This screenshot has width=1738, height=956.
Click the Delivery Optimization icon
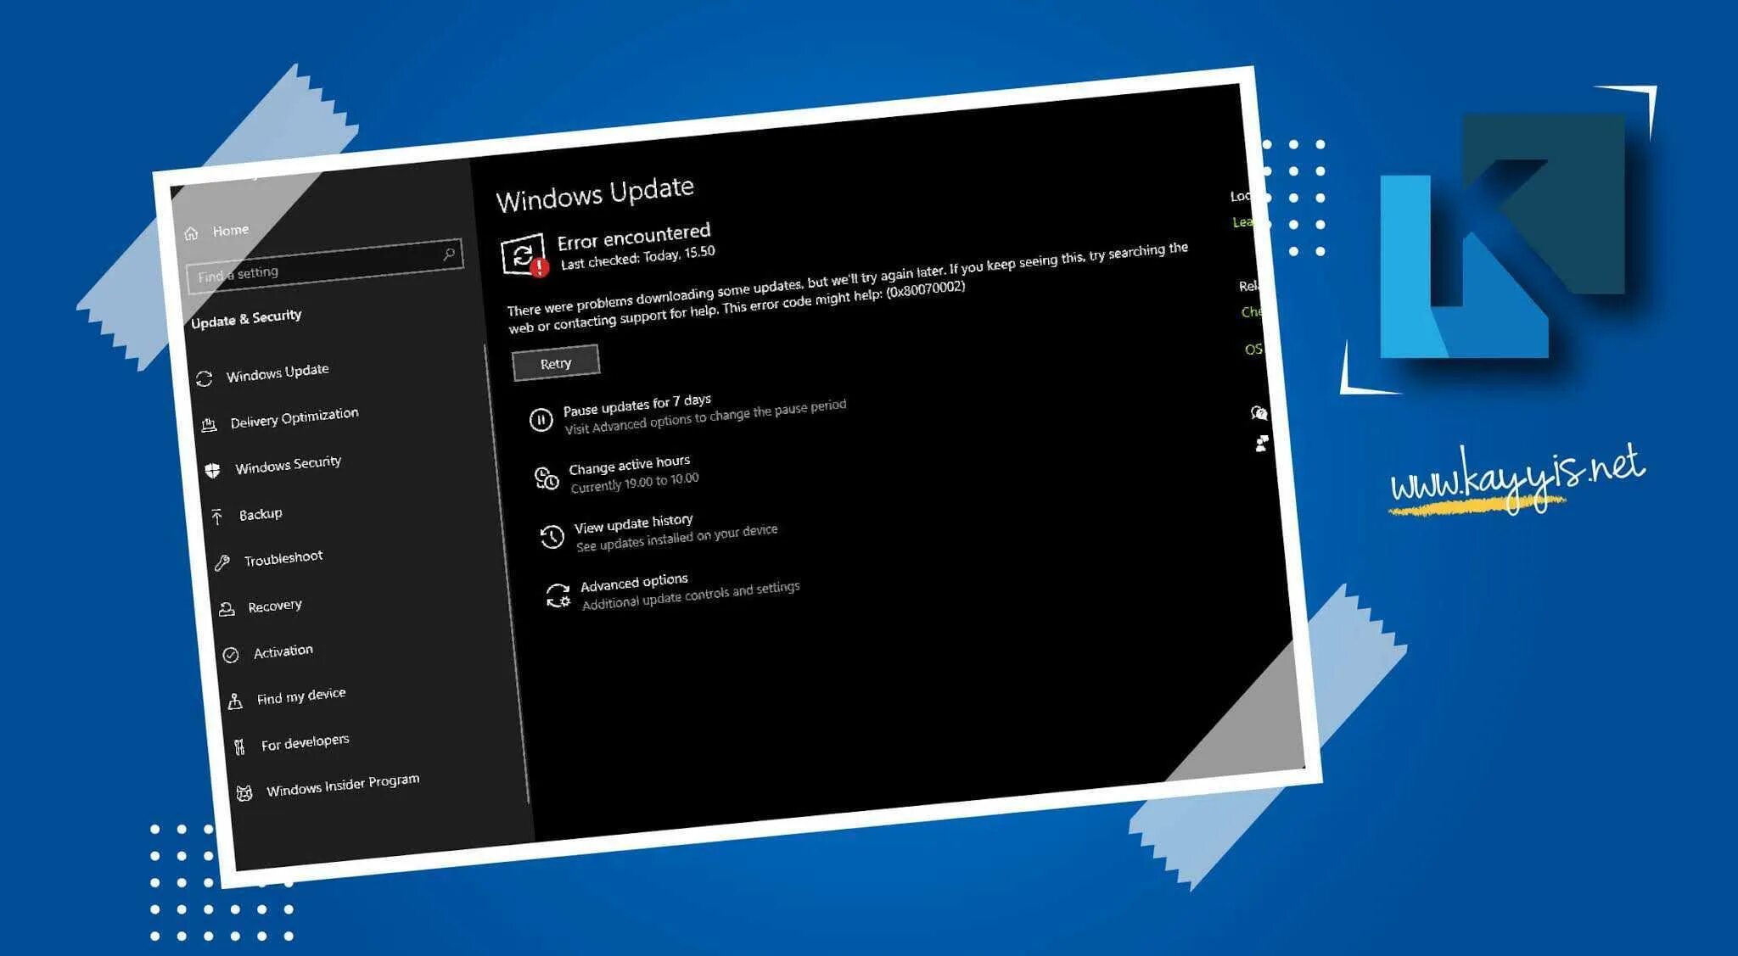[209, 425]
